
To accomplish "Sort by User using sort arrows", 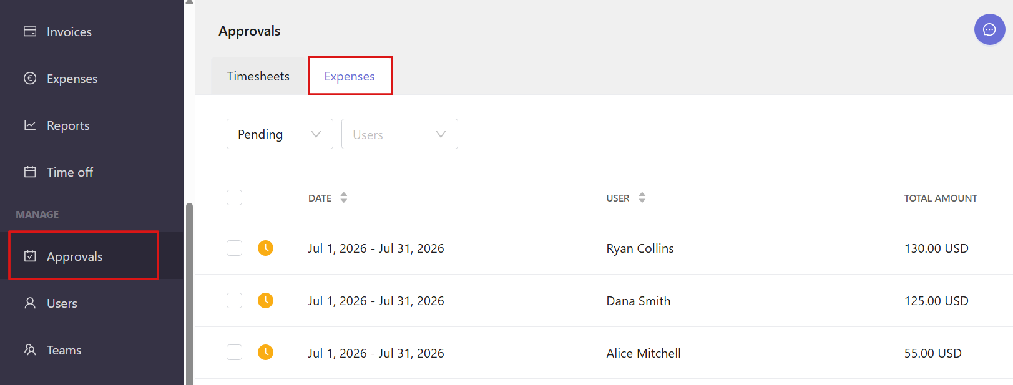I will pyautogui.click(x=642, y=198).
